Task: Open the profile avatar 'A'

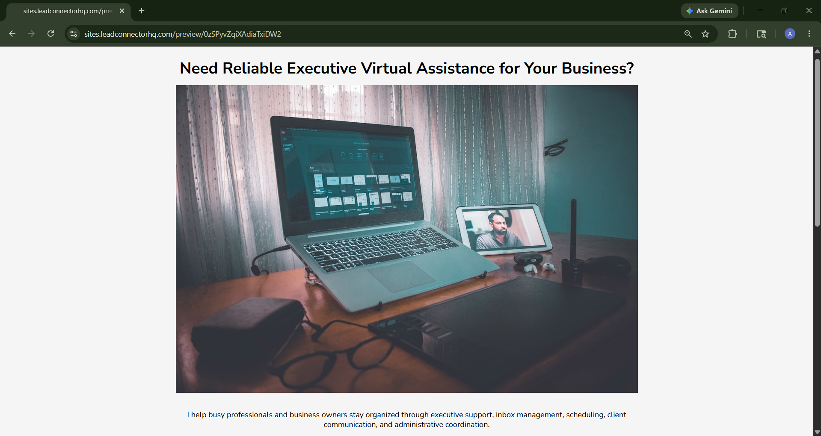Action: click(x=790, y=34)
